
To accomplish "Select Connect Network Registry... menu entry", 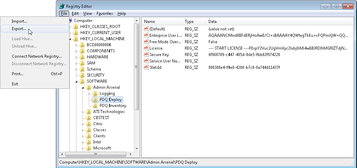I will tap(37, 56).
